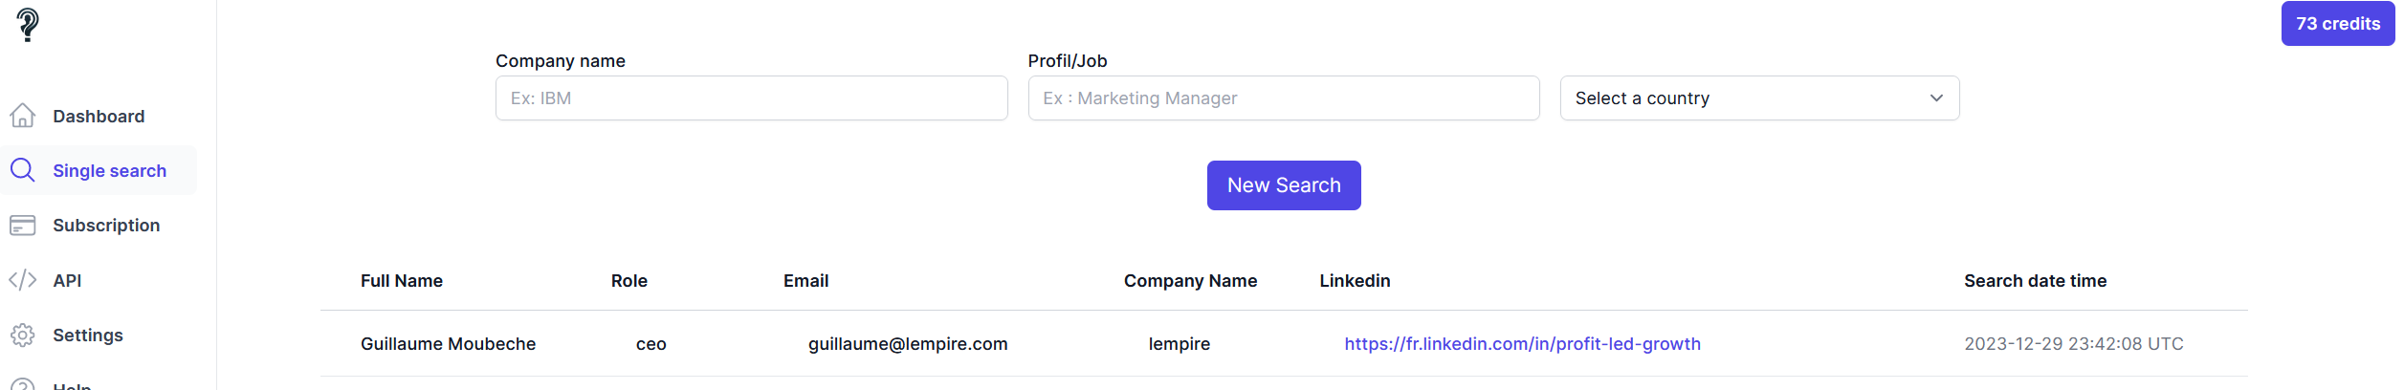Click the Help circle icon
Screen dimensions: 2404x390
point(23,384)
